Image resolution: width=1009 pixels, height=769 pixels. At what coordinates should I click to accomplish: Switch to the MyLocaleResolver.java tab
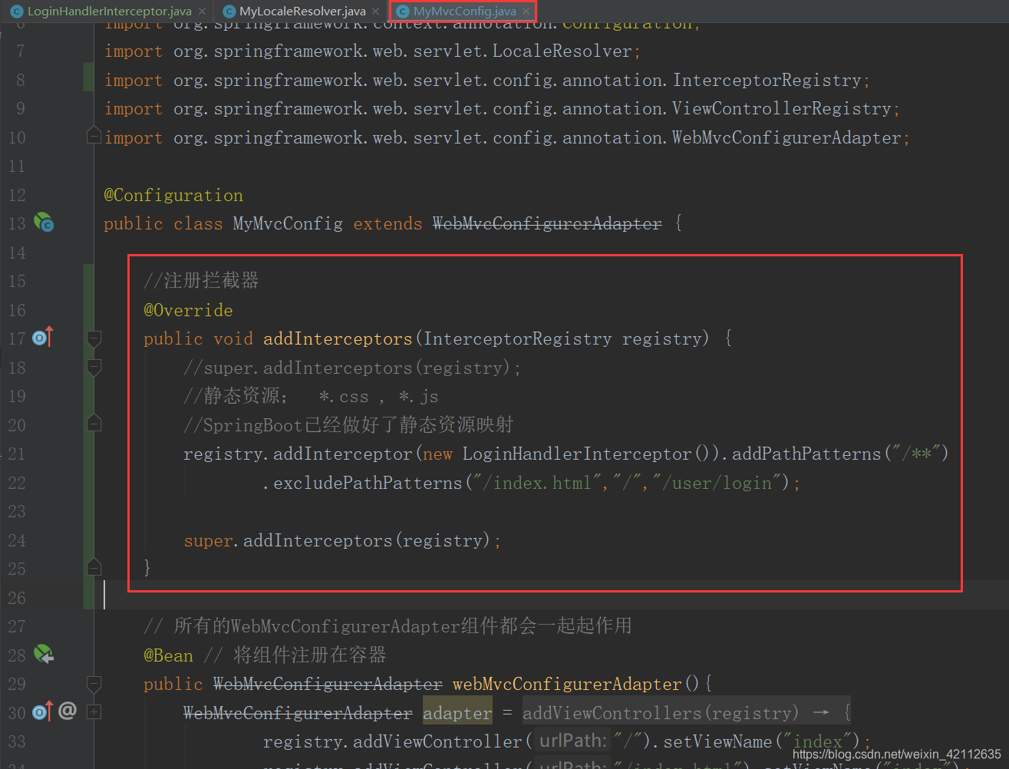(x=302, y=12)
